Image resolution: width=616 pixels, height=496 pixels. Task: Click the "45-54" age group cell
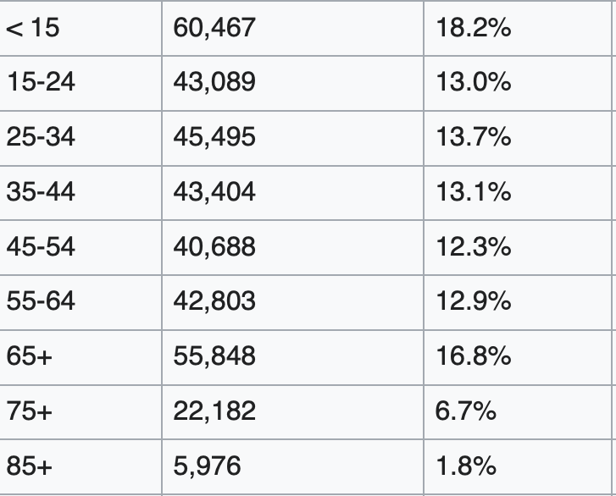(x=40, y=246)
